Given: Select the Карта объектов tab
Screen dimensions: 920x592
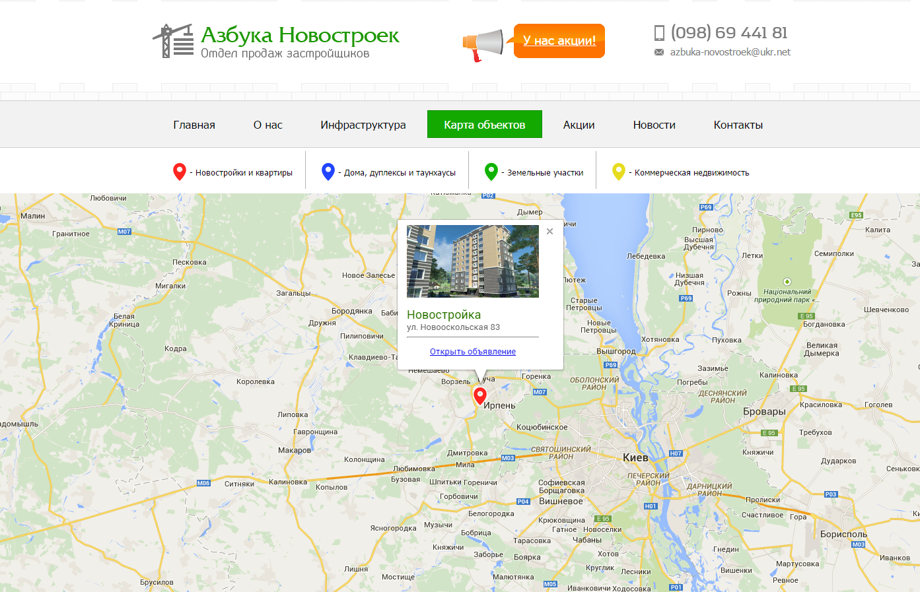Looking at the screenshot, I should 485,124.
